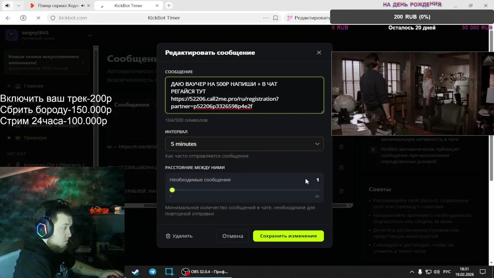494x278 pixels.
Task: Click the movie video thumbnail
Action: 413,94
